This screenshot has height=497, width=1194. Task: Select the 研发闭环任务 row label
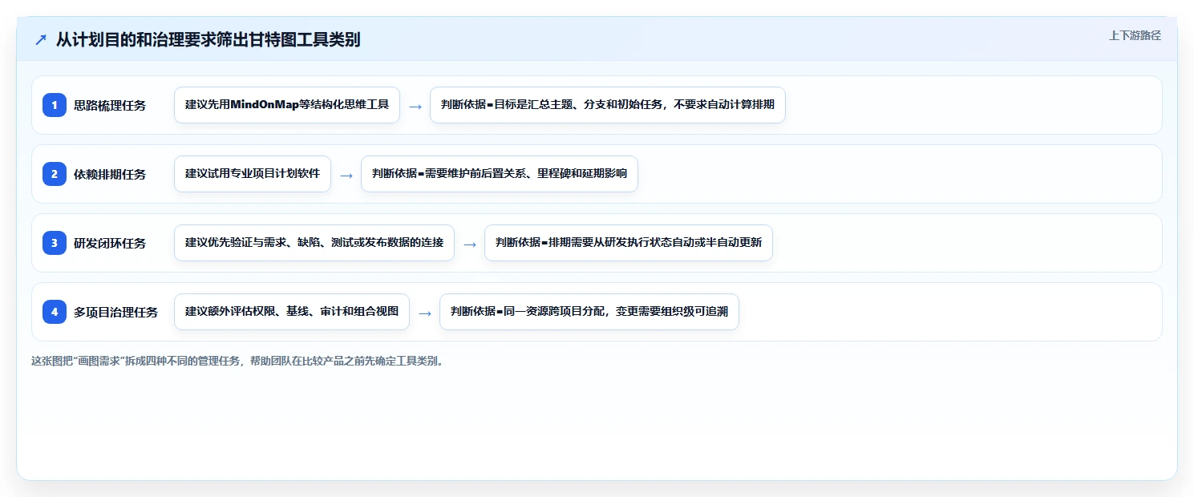coord(110,243)
